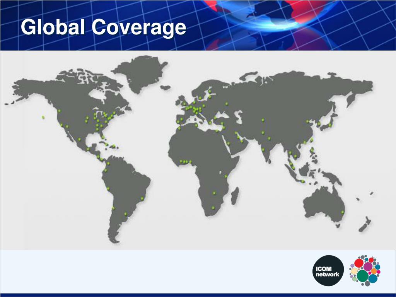This screenshot has height=297, width=396.
Task: Click the green dot near Hawaii
Action: click(43, 117)
